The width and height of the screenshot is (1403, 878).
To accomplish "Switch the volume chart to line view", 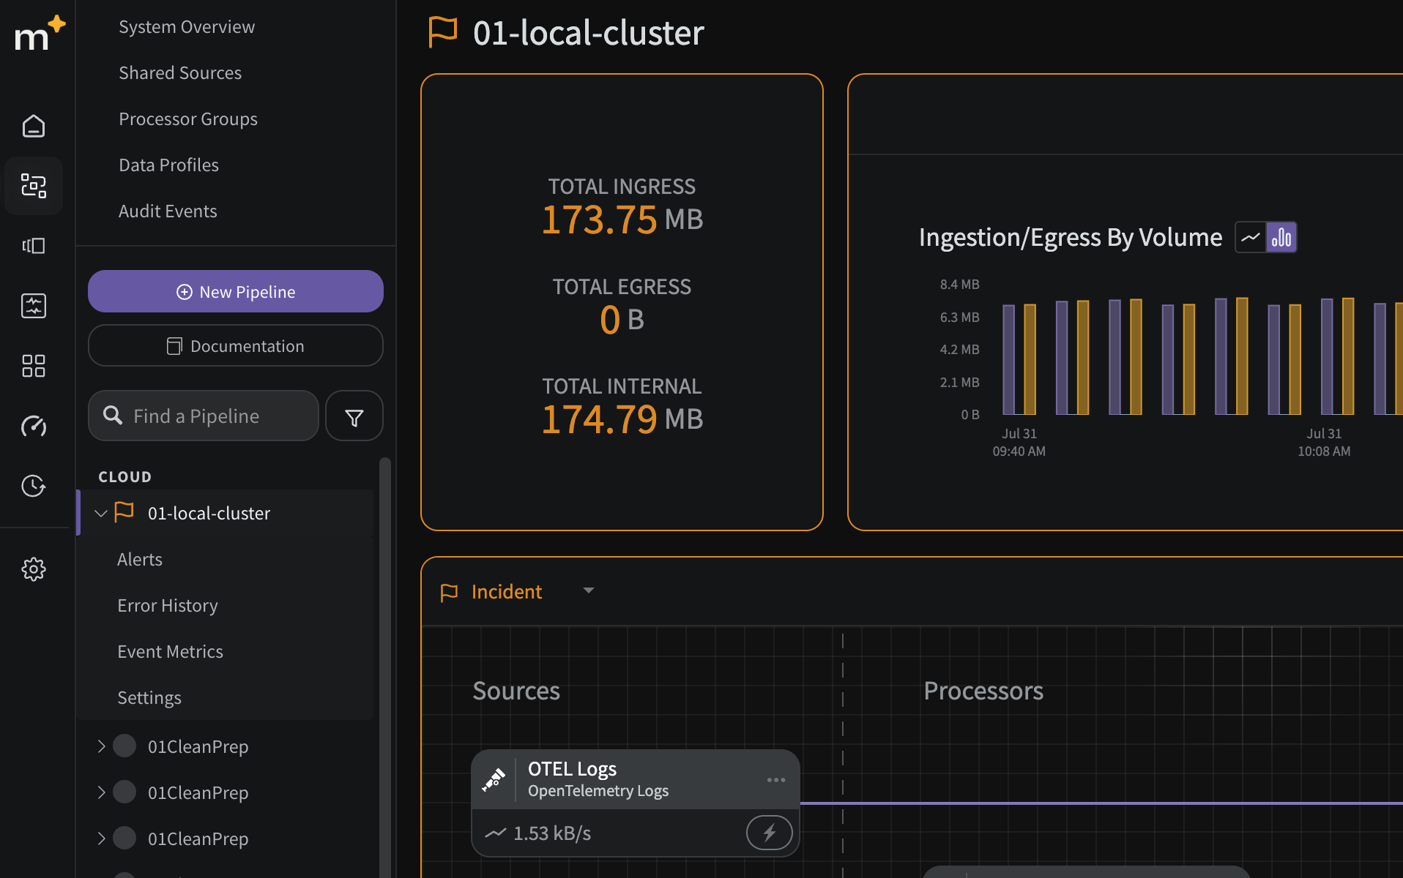I will click(x=1251, y=238).
